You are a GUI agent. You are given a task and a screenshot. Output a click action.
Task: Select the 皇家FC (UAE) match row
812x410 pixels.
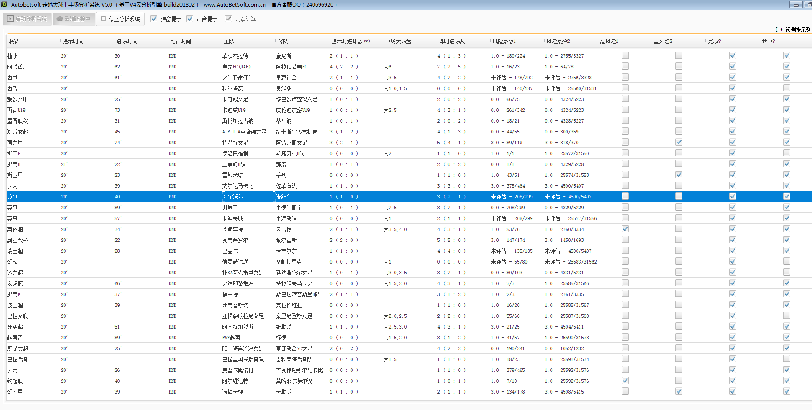coord(236,67)
